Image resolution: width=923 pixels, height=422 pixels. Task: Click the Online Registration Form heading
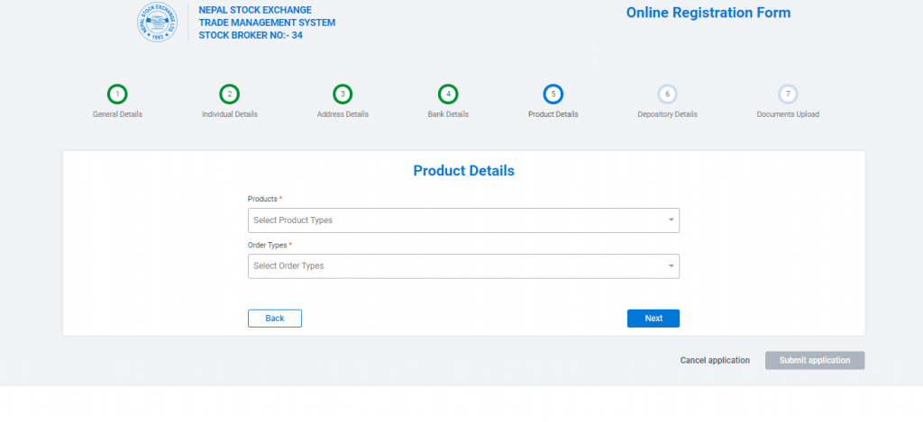point(708,13)
